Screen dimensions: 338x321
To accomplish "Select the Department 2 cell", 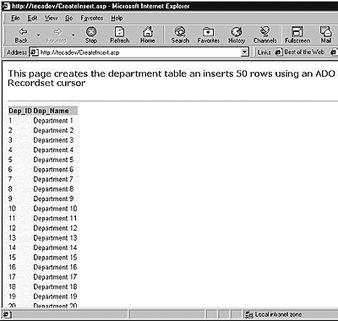I will (53, 130).
